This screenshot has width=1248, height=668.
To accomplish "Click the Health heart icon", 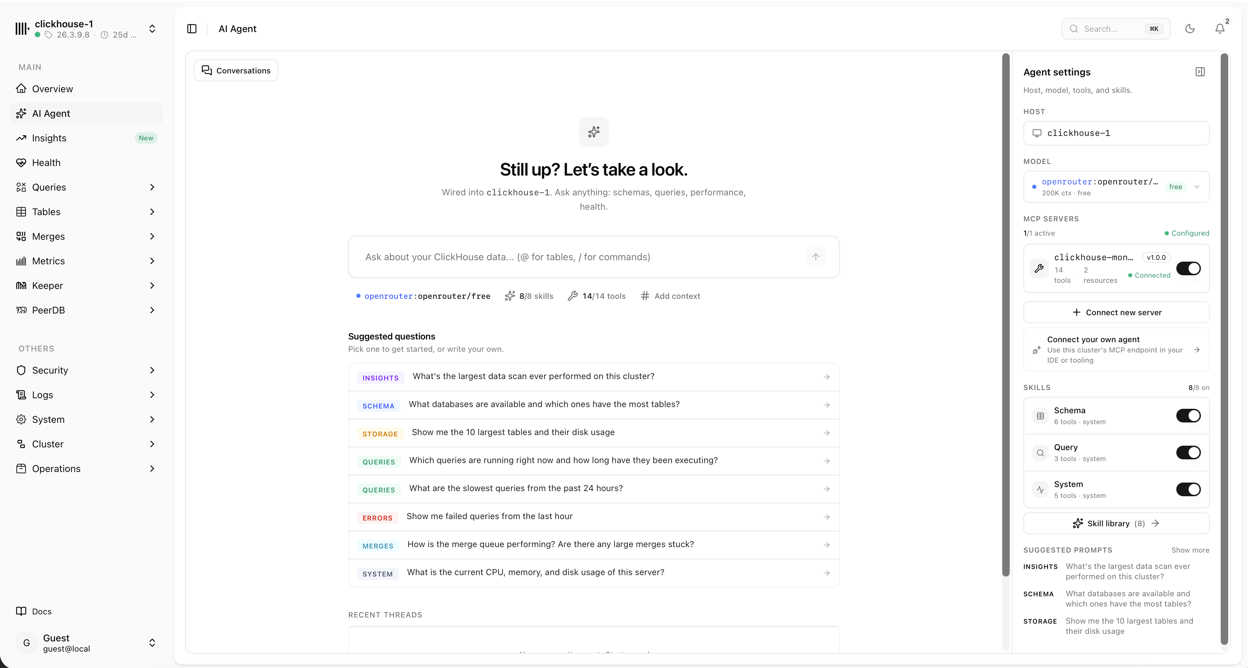I will tap(21, 163).
